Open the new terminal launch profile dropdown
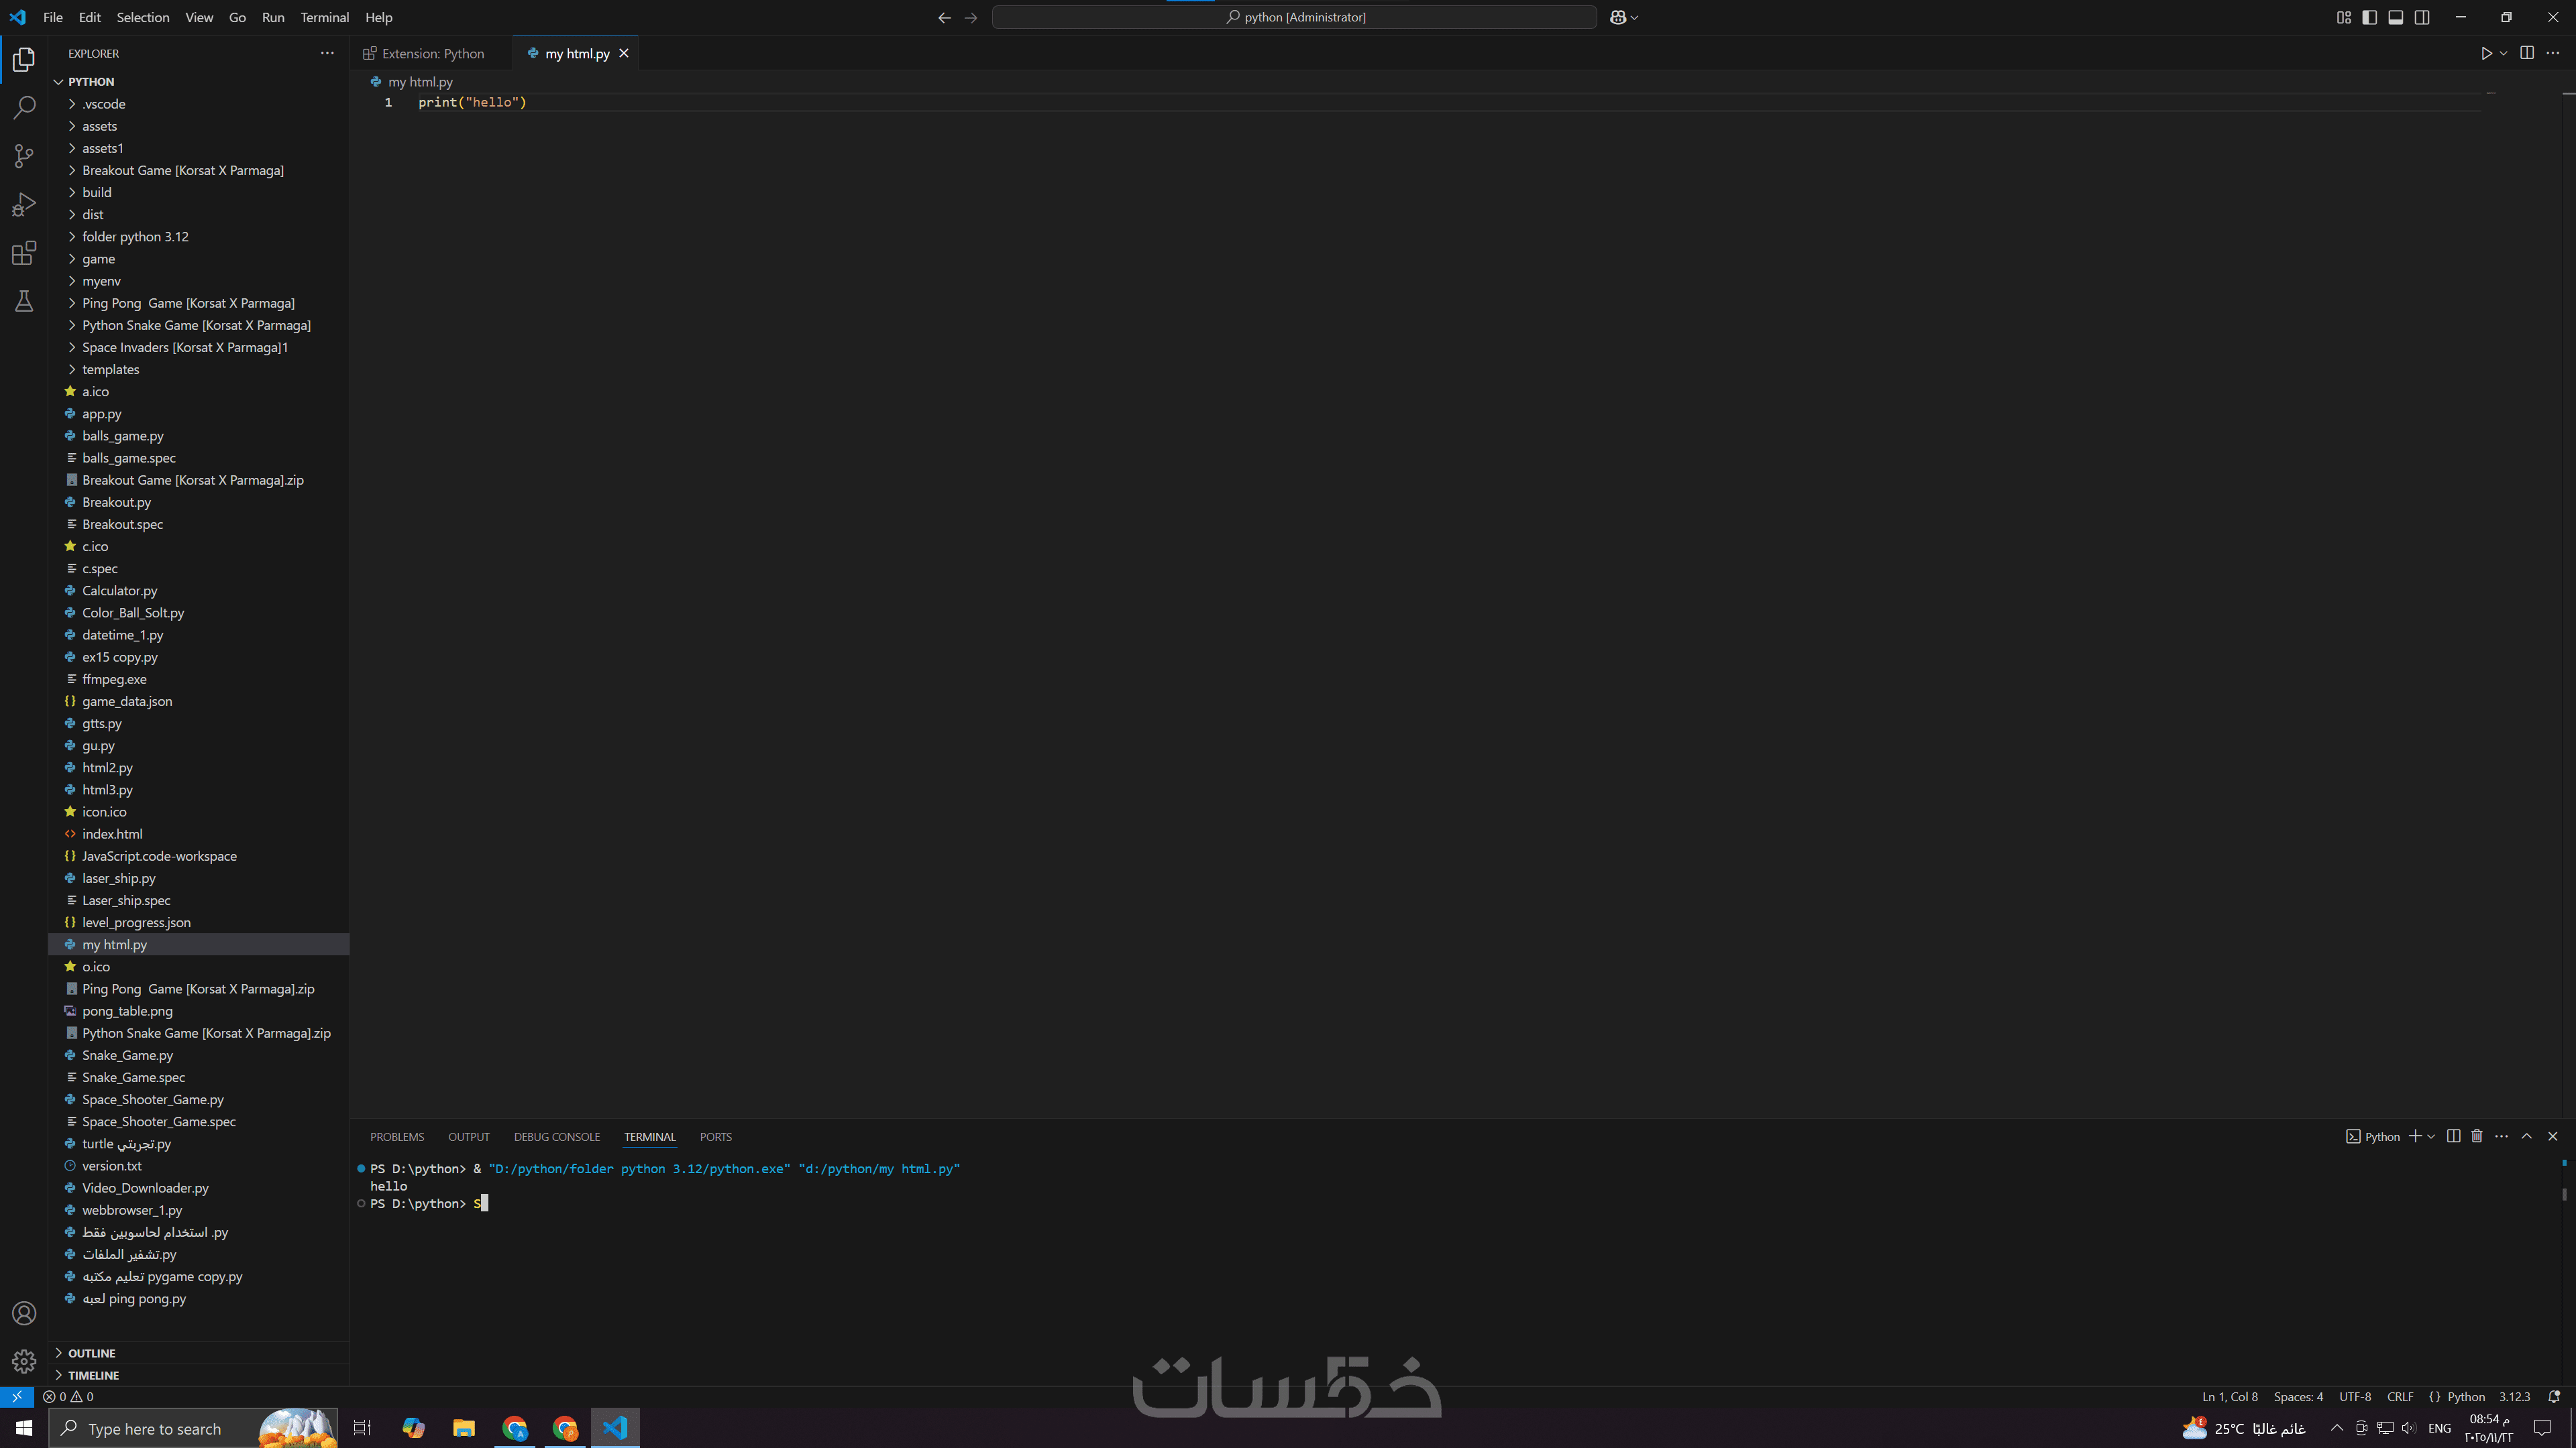2576x1448 pixels. pyautogui.click(x=2432, y=1136)
